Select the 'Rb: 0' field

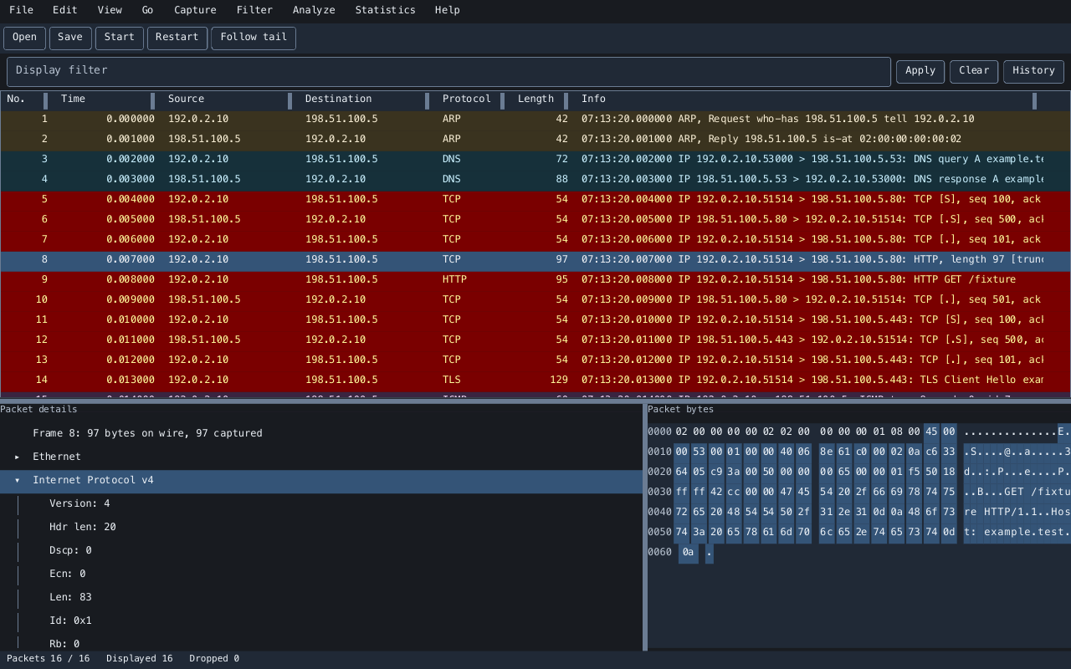(321, 641)
